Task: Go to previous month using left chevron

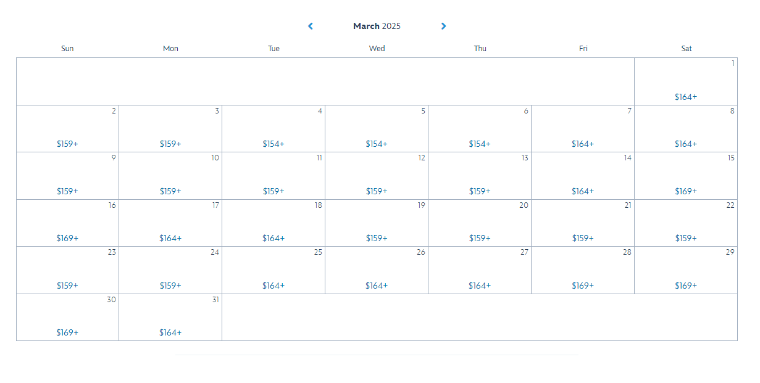Action: 311,26
